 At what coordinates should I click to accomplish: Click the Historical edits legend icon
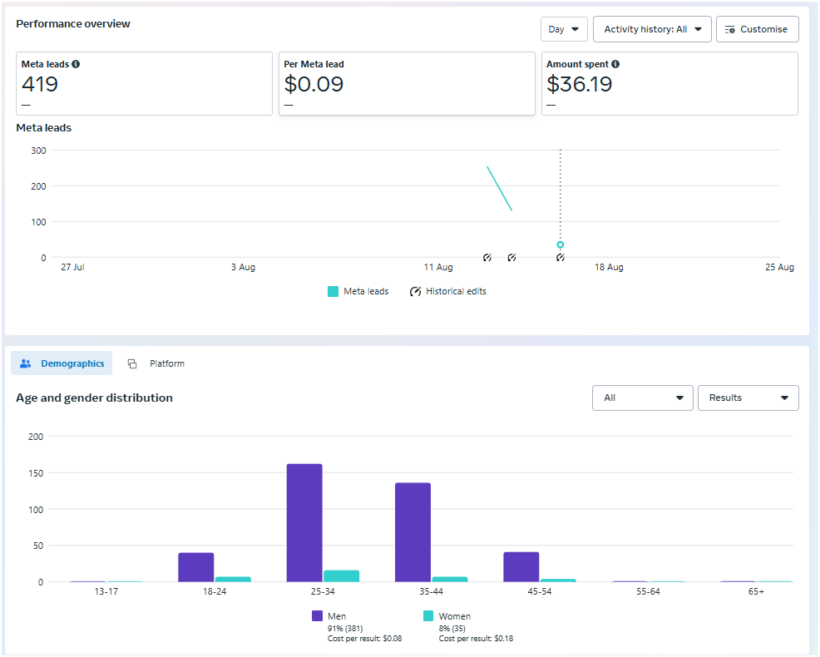click(416, 292)
